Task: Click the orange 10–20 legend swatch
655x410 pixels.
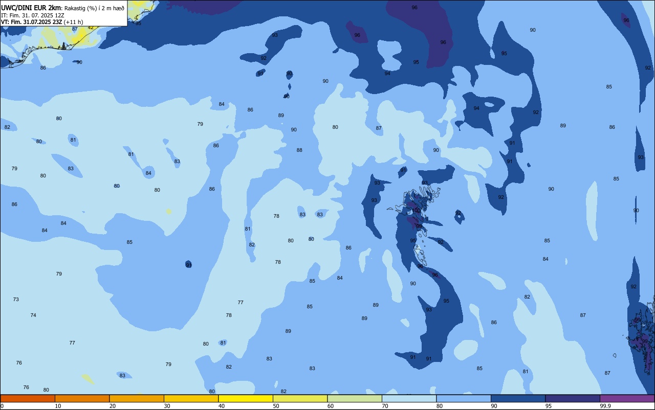Action: [82, 398]
